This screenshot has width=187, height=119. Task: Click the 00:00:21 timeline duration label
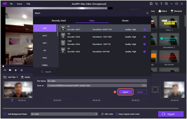coord(22,100)
